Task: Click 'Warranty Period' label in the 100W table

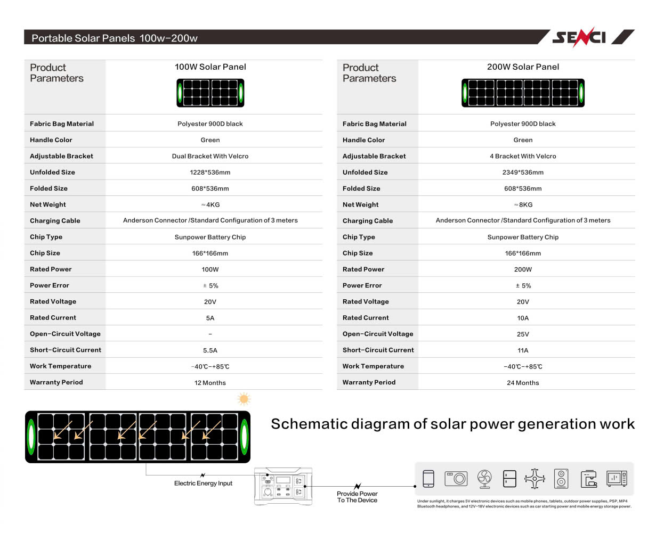Action: (56, 382)
